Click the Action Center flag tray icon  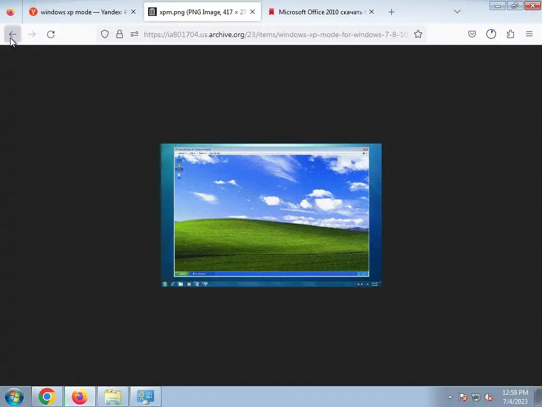(463, 397)
